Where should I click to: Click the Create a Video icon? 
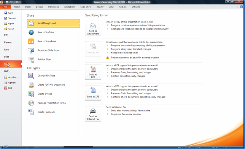(31, 94)
